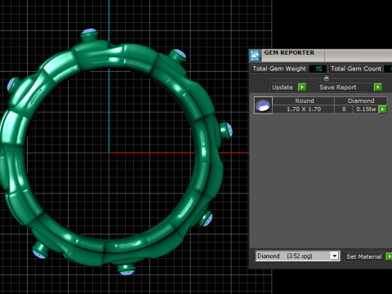Click the Diamond material cell
The image size is (392, 294).
tap(361, 100)
